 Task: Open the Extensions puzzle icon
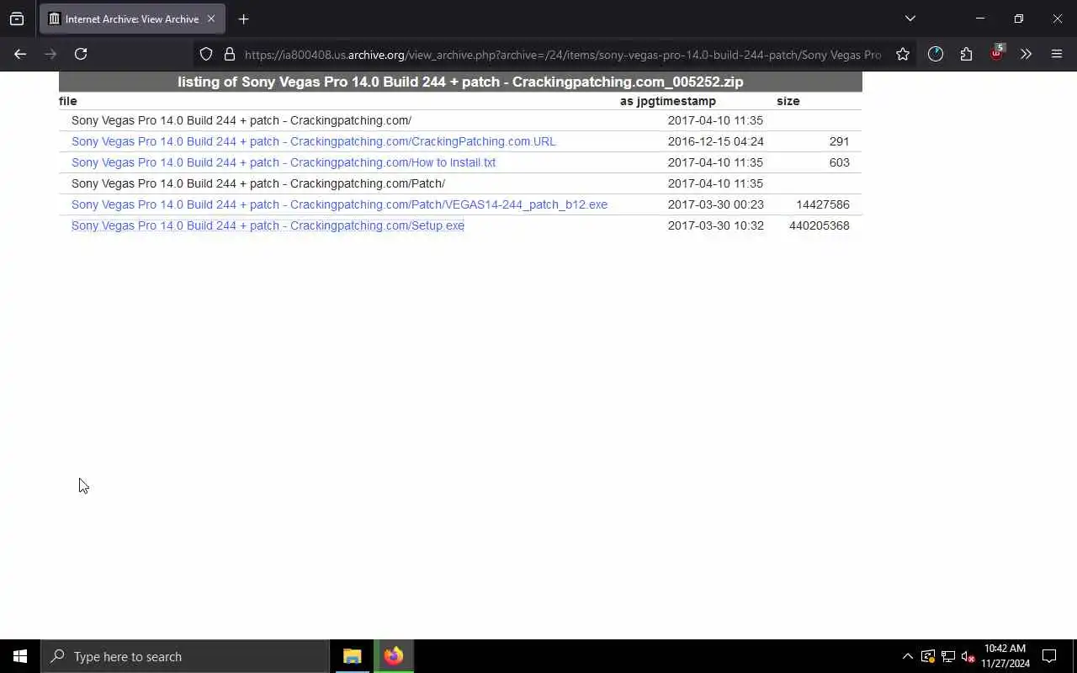click(x=966, y=54)
